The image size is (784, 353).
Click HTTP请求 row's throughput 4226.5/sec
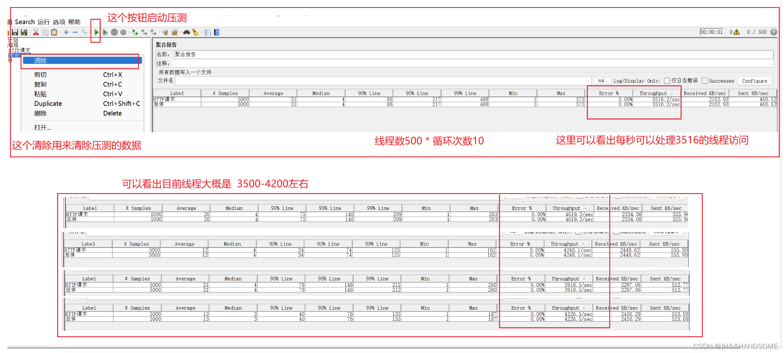[x=579, y=314]
